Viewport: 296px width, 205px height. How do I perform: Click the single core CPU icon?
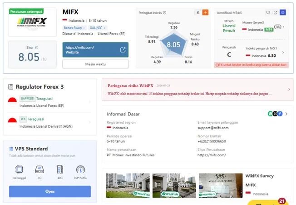pyautogui.click(x=19, y=169)
